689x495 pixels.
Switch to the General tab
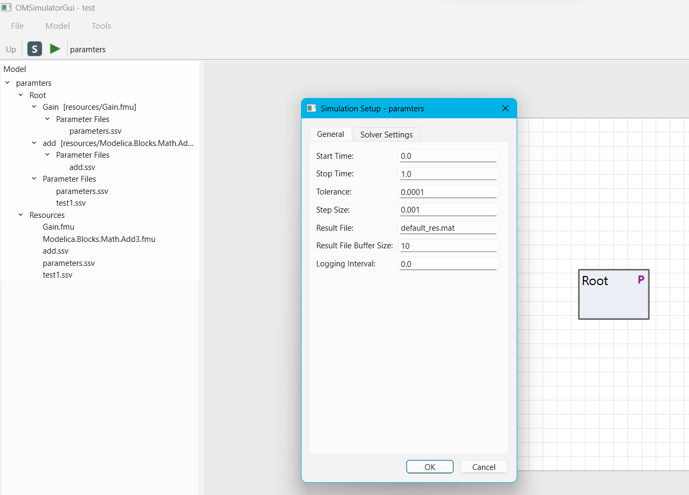[x=330, y=134]
